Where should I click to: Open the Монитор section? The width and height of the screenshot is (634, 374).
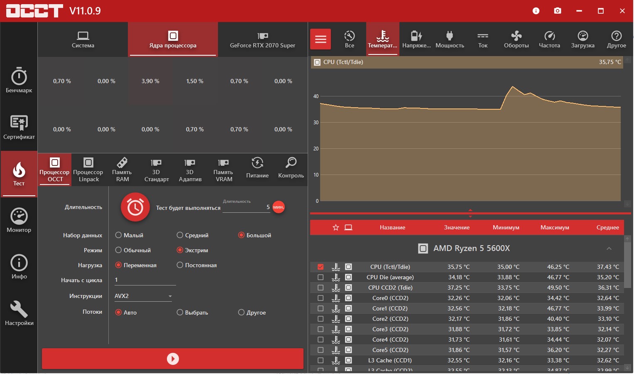19,220
